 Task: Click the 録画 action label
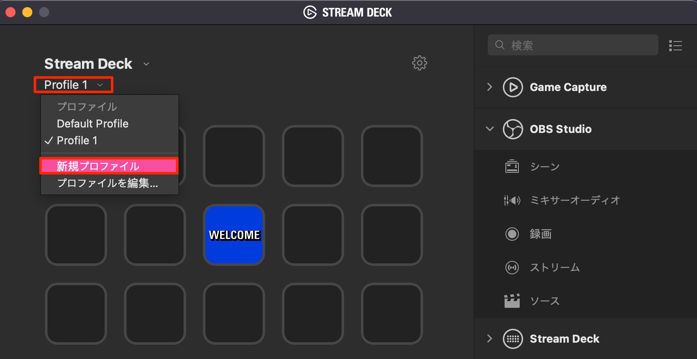[x=540, y=234]
